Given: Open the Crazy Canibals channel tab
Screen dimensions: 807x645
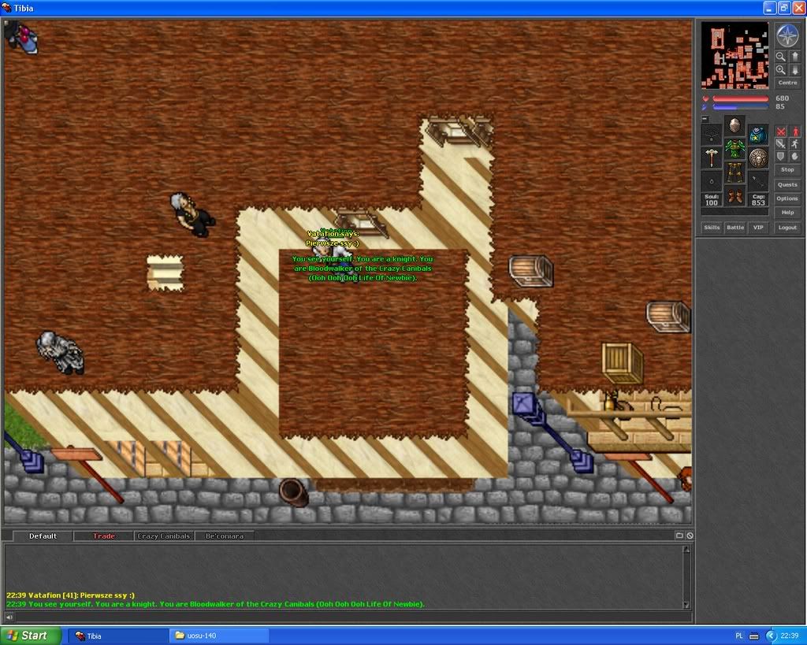Looking at the screenshot, I should (x=164, y=536).
